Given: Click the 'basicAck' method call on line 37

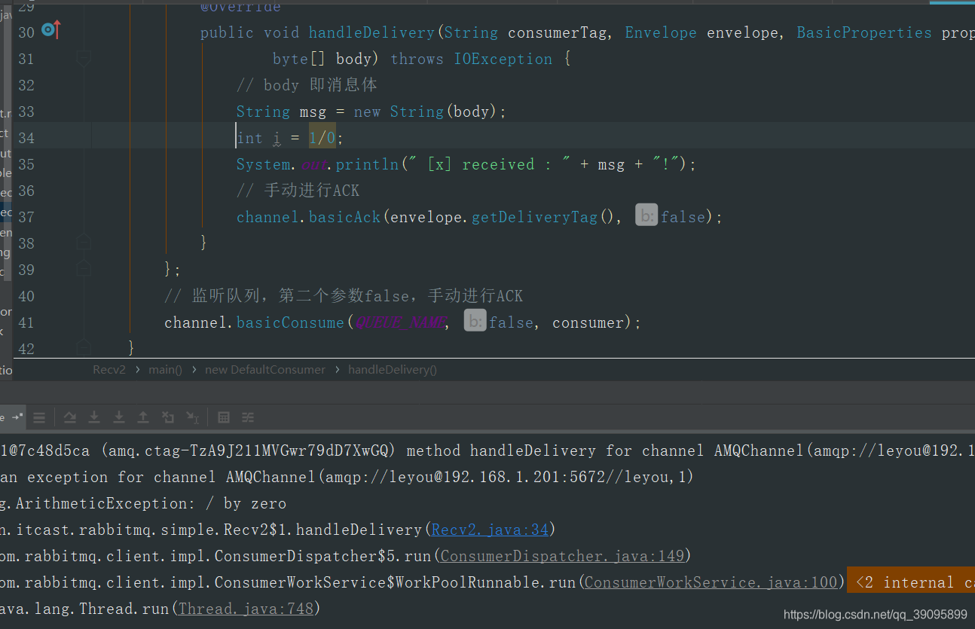Looking at the screenshot, I should point(344,217).
